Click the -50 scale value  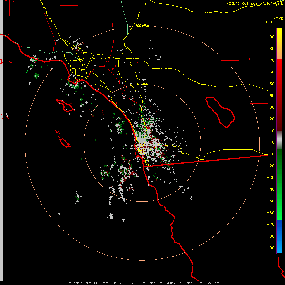pos(271,201)
